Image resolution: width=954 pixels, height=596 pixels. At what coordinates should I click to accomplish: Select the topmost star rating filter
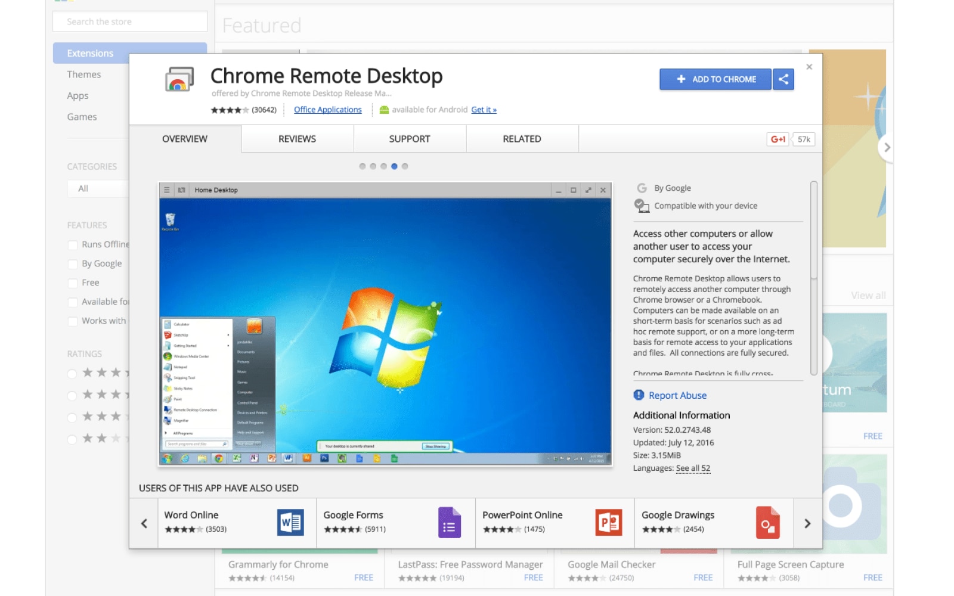coord(72,373)
